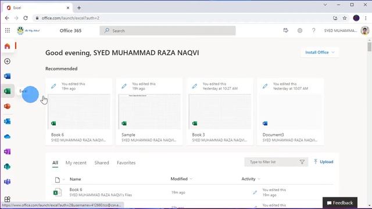The width and height of the screenshot is (372, 209).
Task: Click the Upload button
Action: click(323, 162)
